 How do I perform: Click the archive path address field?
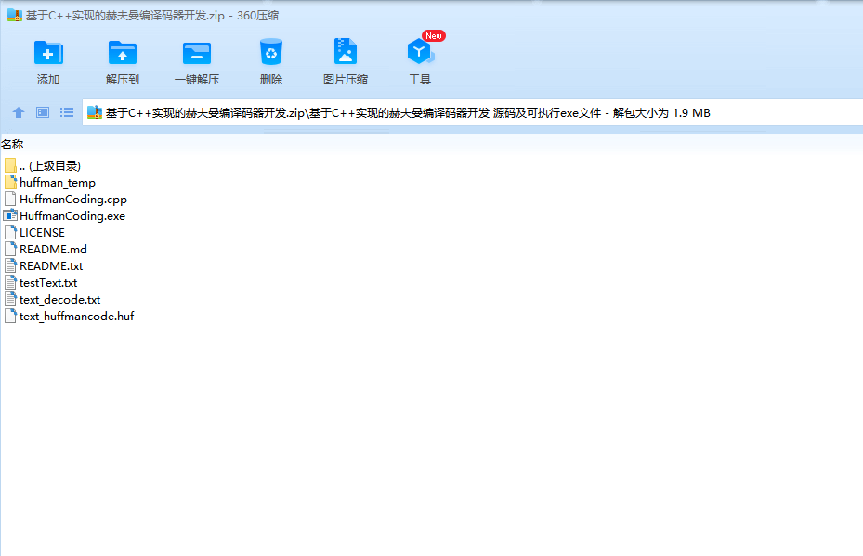(472, 112)
